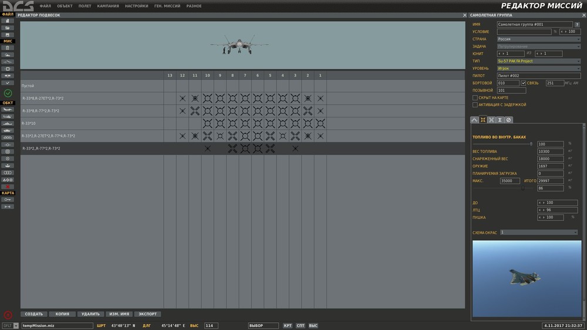Screen dimensions: 587x330
Task: Select the airplane group tool
Action: (8, 110)
